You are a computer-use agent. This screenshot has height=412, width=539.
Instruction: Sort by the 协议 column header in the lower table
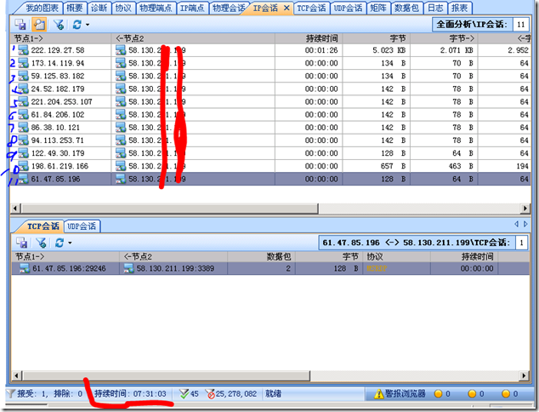[x=397, y=256]
